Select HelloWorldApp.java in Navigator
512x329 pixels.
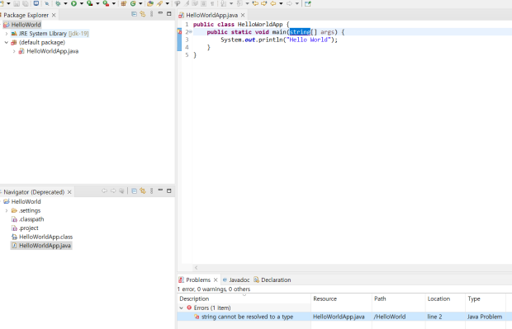tap(41, 246)
